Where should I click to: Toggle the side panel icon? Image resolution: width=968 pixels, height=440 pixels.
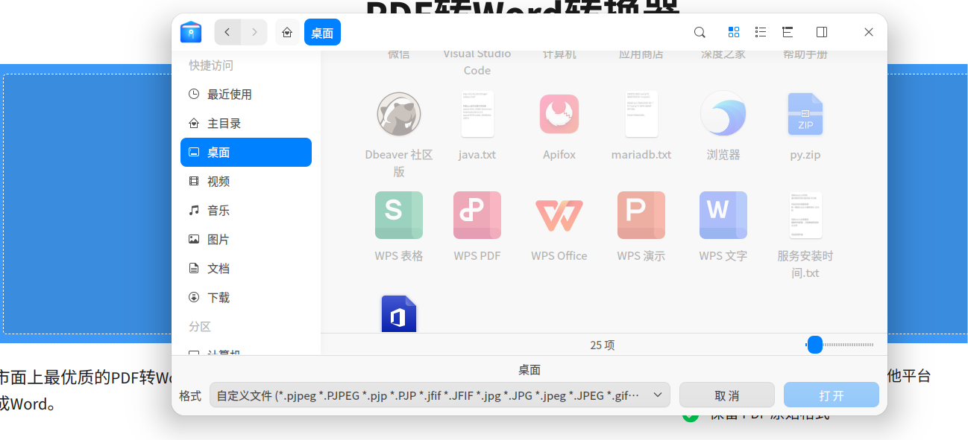tap(822, 32)
